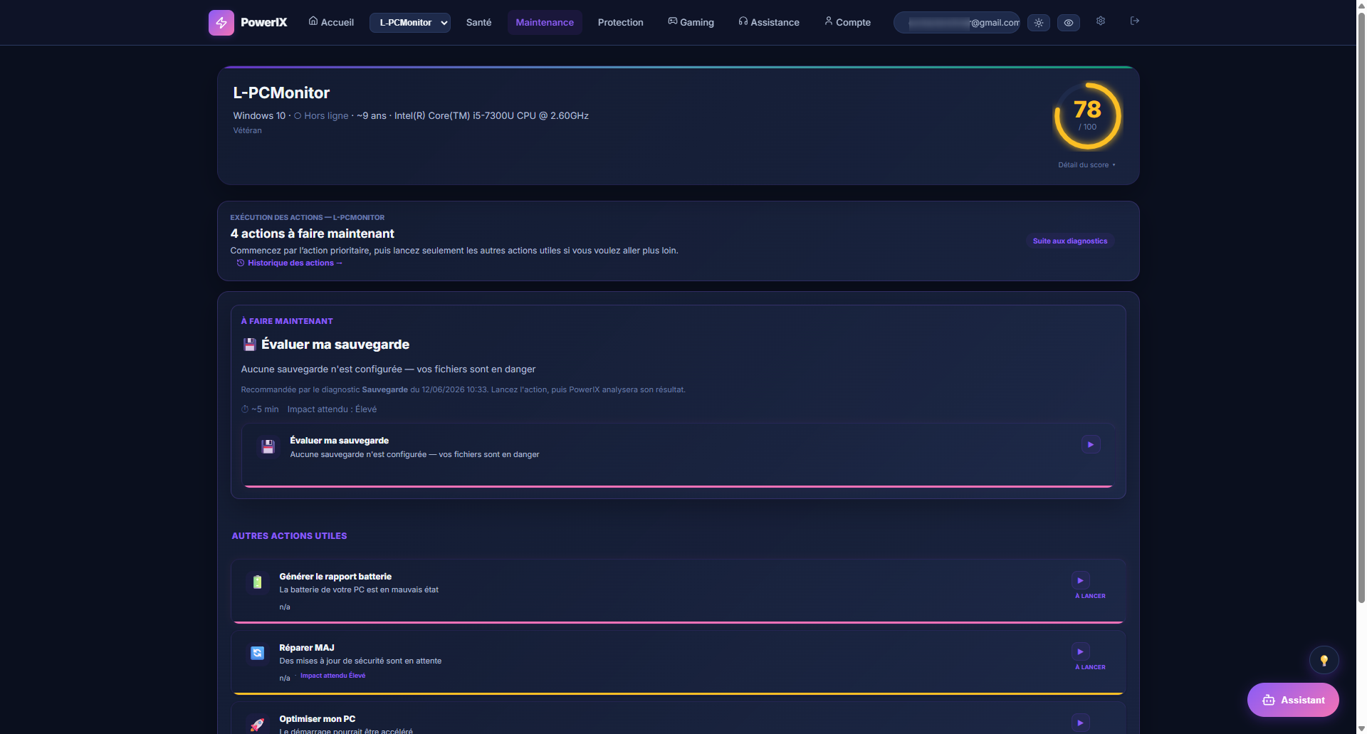Open the Accueil home page
The height and width of the screenshot is (734, 1367).
point(331,22)
